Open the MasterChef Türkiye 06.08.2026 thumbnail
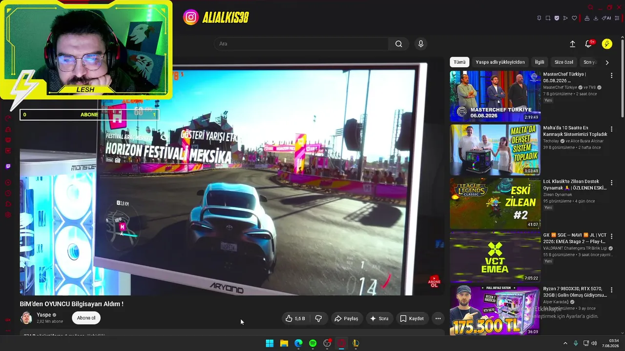This screenshot has height=351, width=625. click(x=495, y=96)
